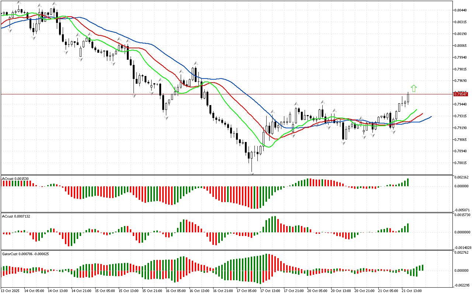Click the down fractal arrow below the lowest candle
472x295 pixels.
point(252,173)
